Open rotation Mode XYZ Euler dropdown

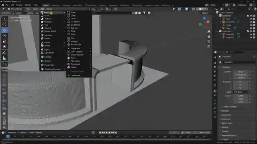(241, 92)
